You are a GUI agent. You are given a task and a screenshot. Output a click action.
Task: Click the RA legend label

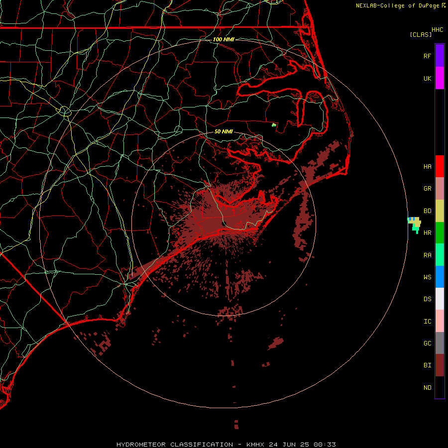tap(427, 255)
